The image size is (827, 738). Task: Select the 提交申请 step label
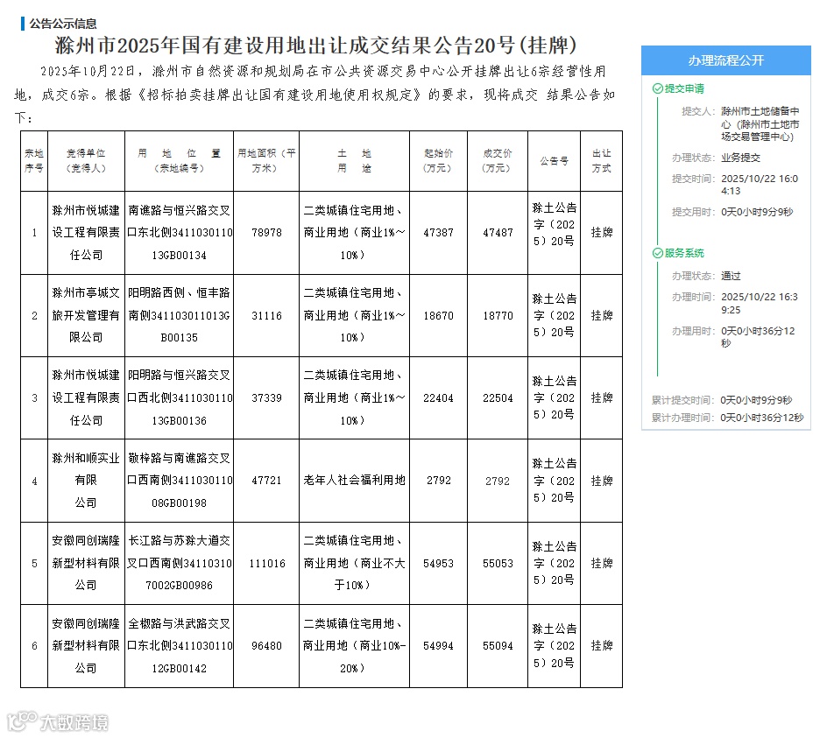(x=684, y=88)
